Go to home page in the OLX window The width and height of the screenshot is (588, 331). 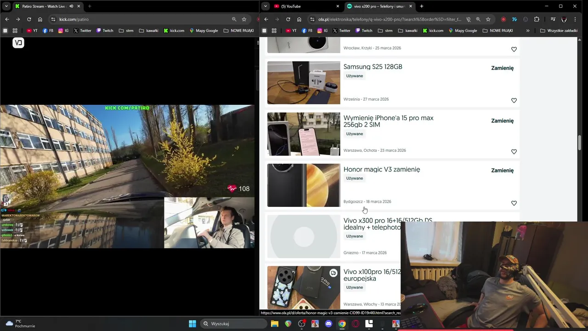click(x=299, y=19)
